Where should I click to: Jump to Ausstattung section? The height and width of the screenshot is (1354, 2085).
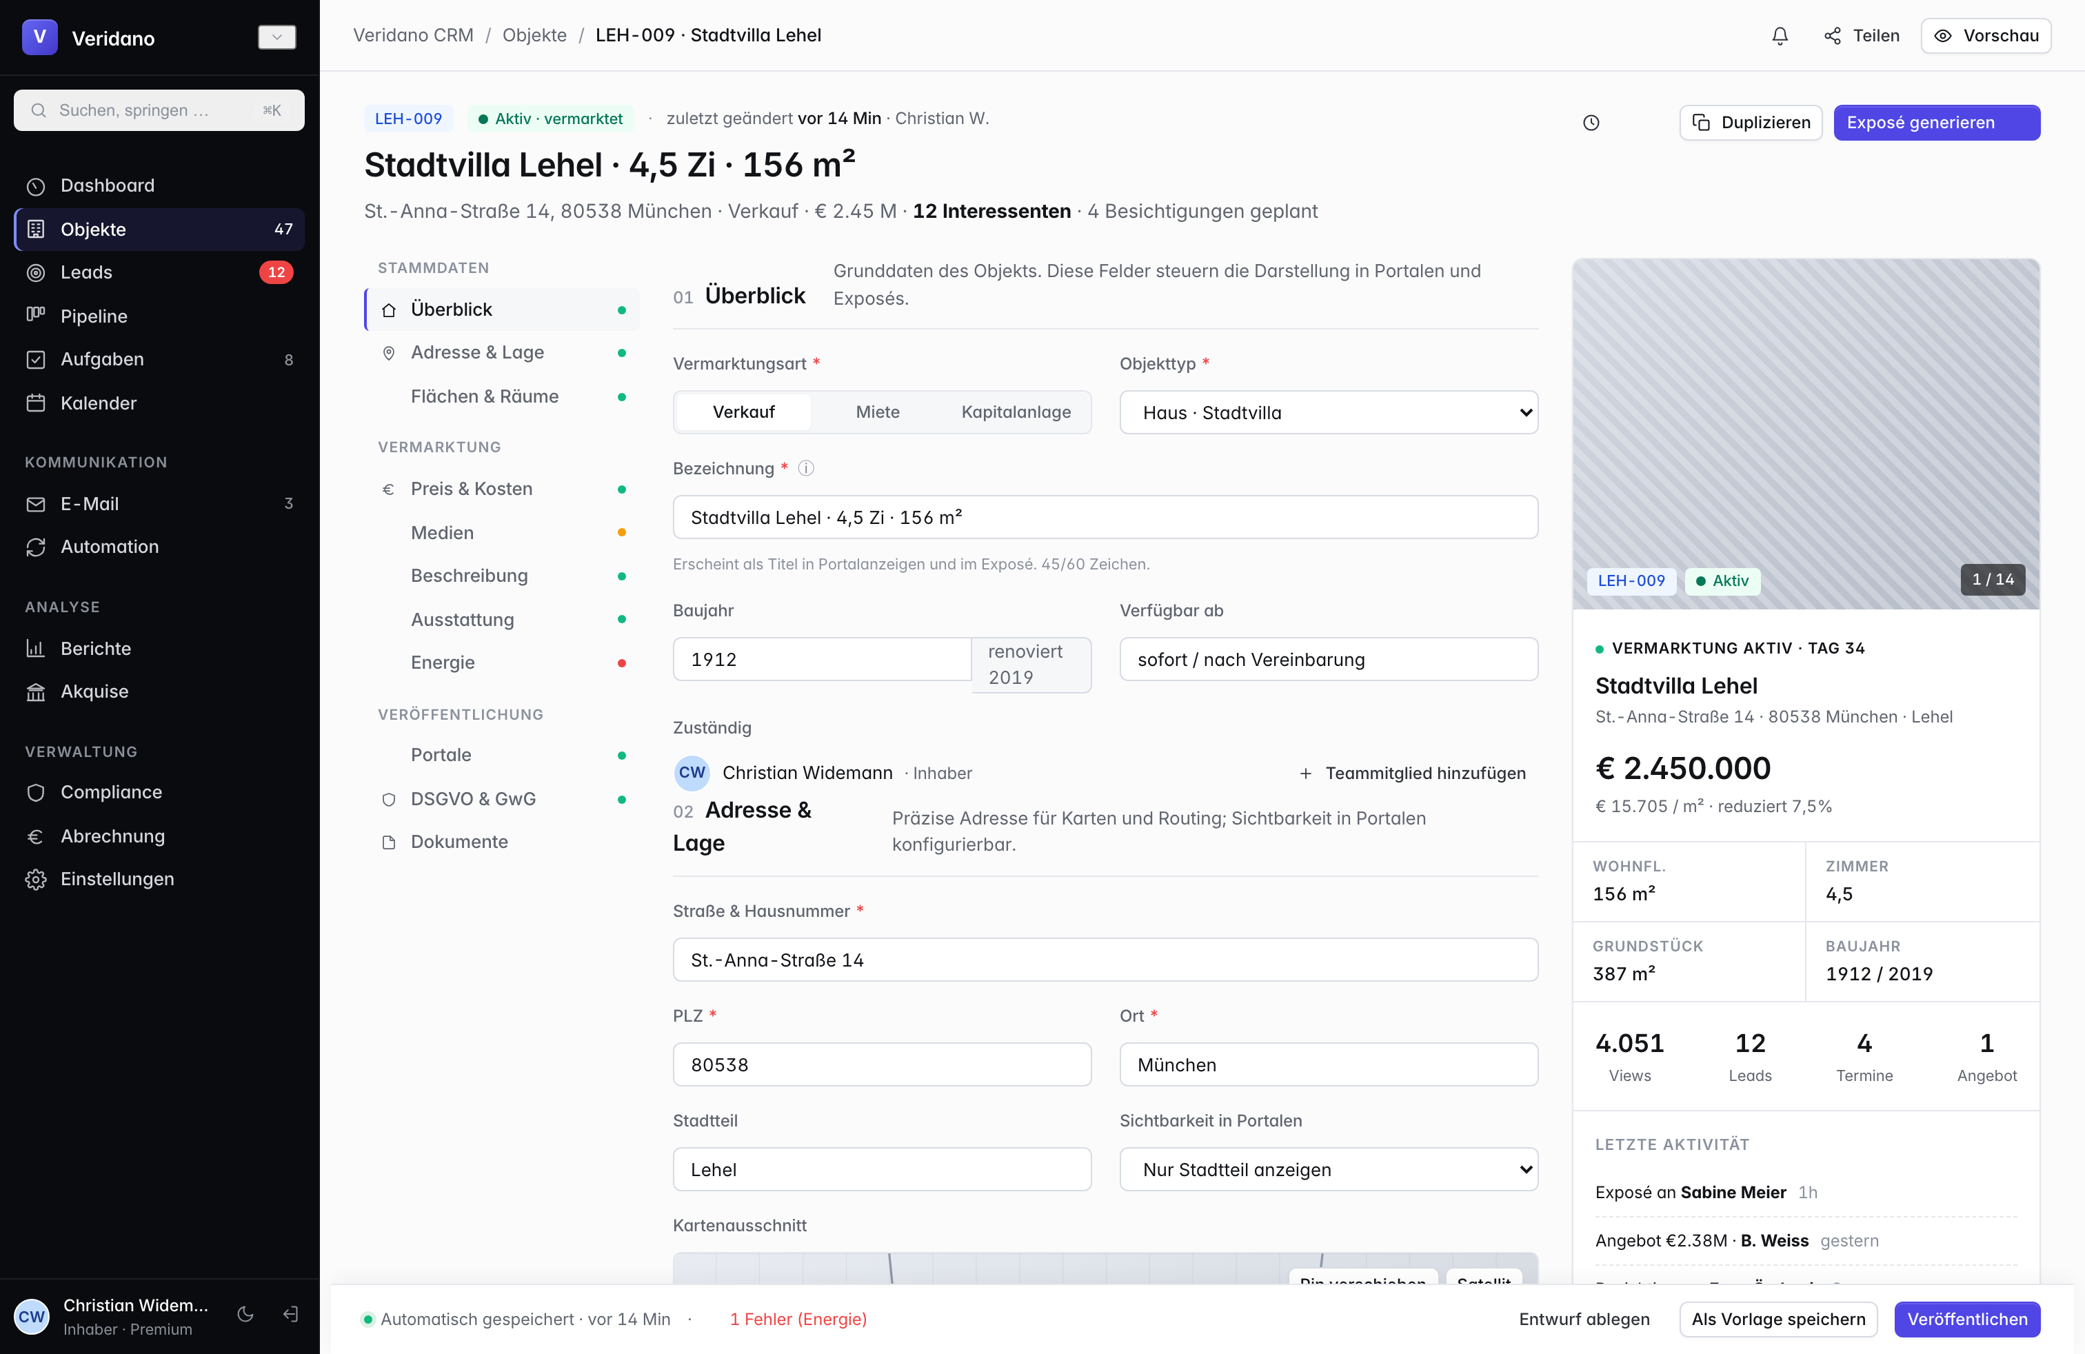(502, 619)
